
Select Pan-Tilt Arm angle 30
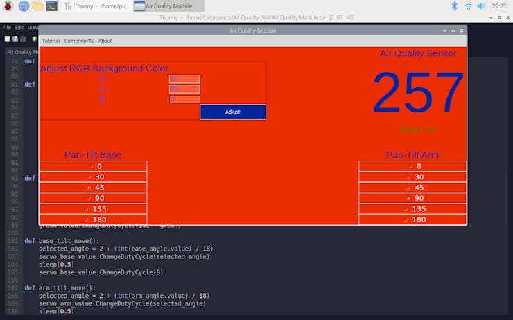pos(412,177)
